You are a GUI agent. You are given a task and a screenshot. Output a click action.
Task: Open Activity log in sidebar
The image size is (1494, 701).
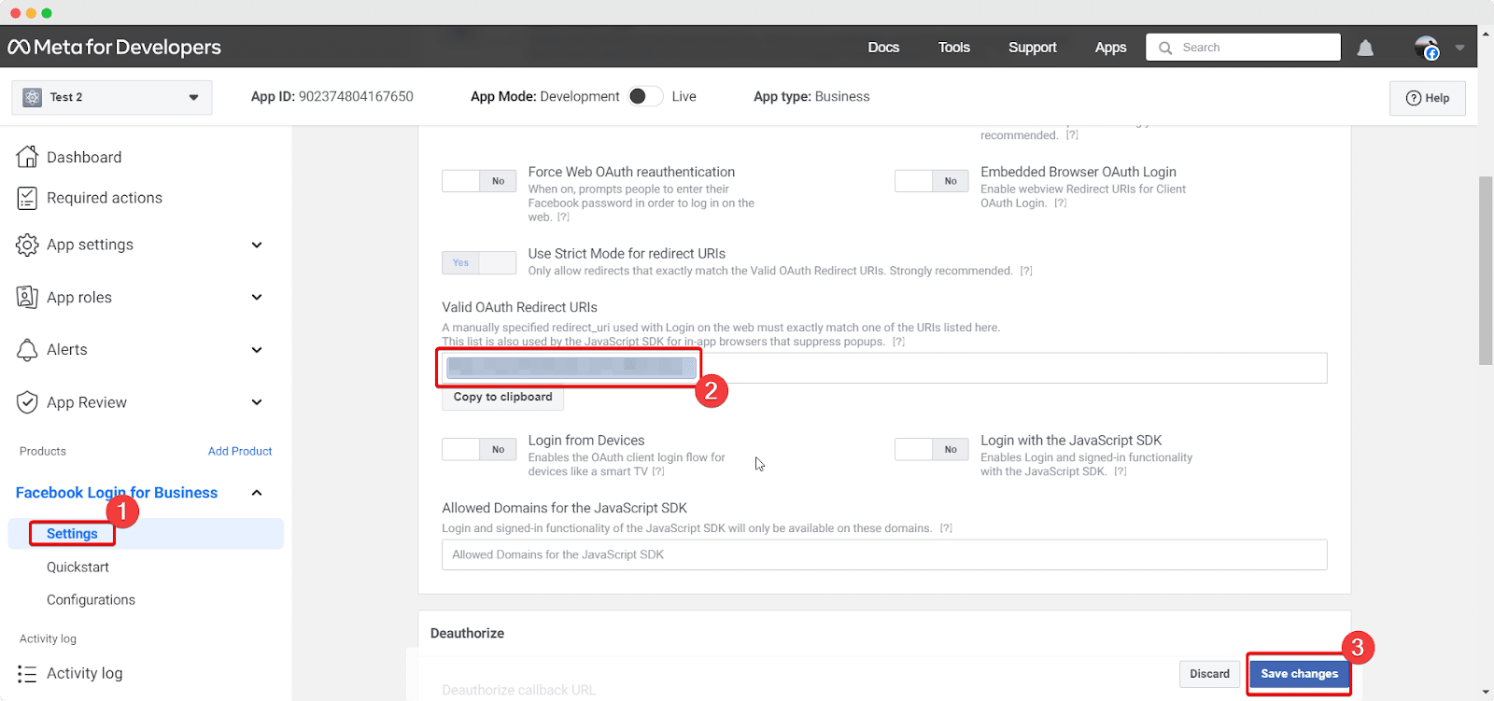click(x=84, y=673)
